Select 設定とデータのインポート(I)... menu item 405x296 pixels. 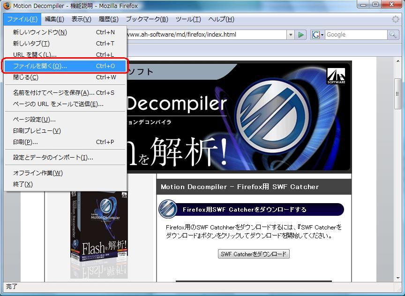[x=65, y=158]
